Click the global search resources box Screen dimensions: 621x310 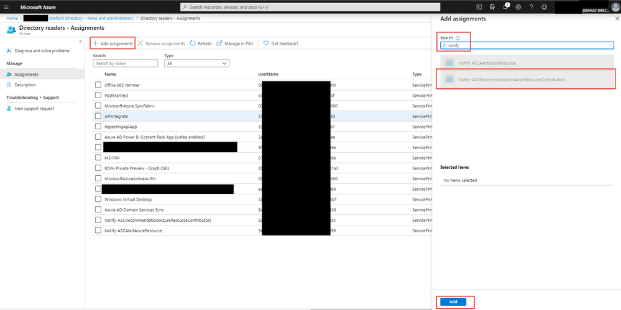click(x=310, y=7)
